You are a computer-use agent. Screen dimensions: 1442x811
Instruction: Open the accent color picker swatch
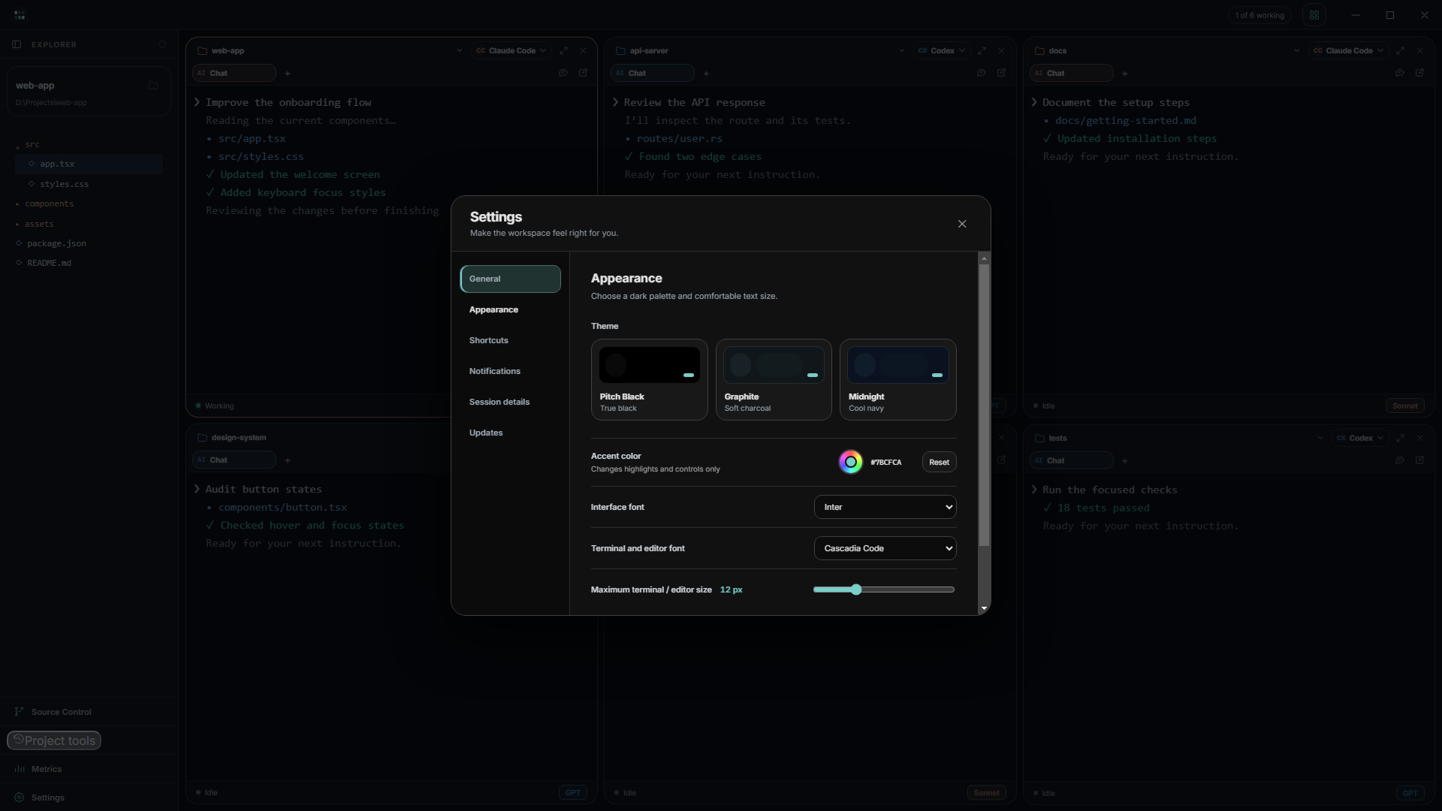[x=850, y=462]
